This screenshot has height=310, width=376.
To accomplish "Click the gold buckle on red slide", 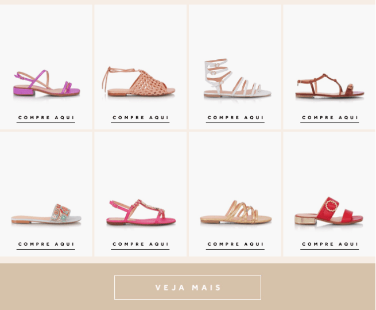I will click(332, 206).
